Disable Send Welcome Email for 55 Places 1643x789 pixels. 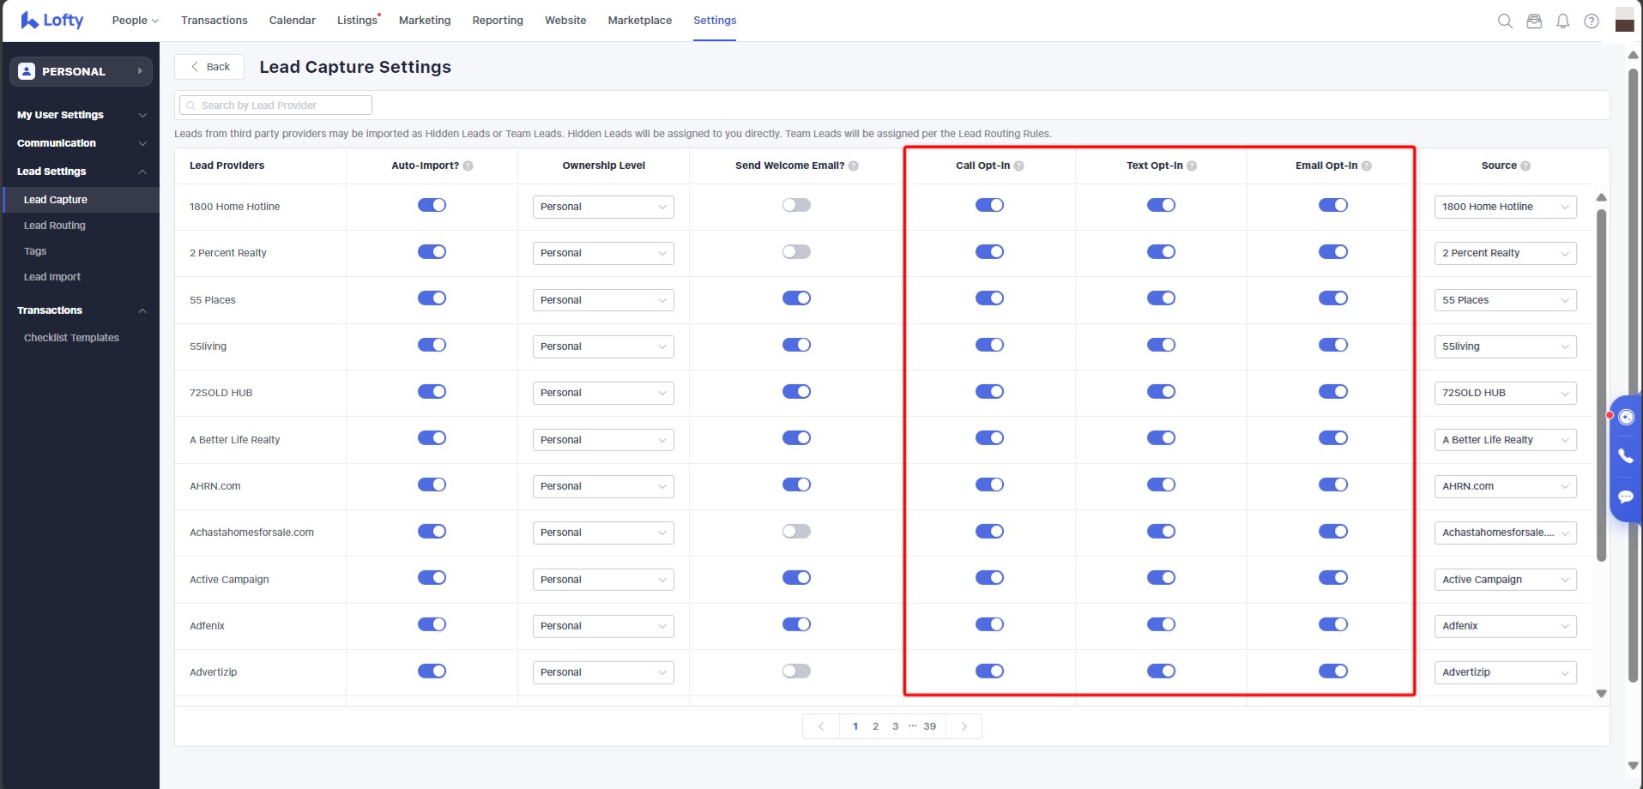[x=796, y=298]
